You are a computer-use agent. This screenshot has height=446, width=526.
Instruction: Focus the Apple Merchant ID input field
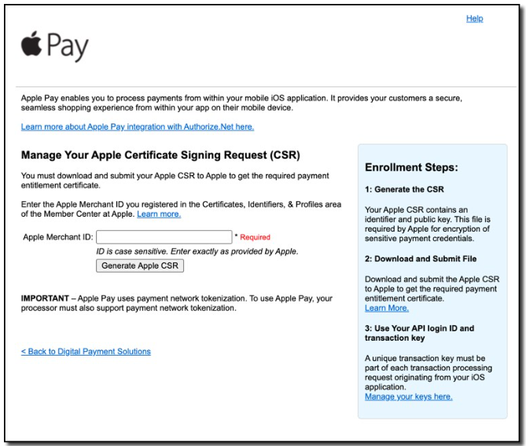tap(164, 237)
